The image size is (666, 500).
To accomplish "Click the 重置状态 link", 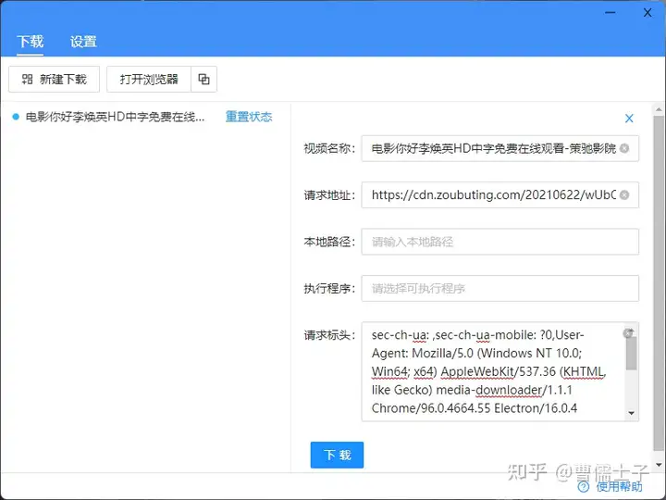I will coord(249,117).
